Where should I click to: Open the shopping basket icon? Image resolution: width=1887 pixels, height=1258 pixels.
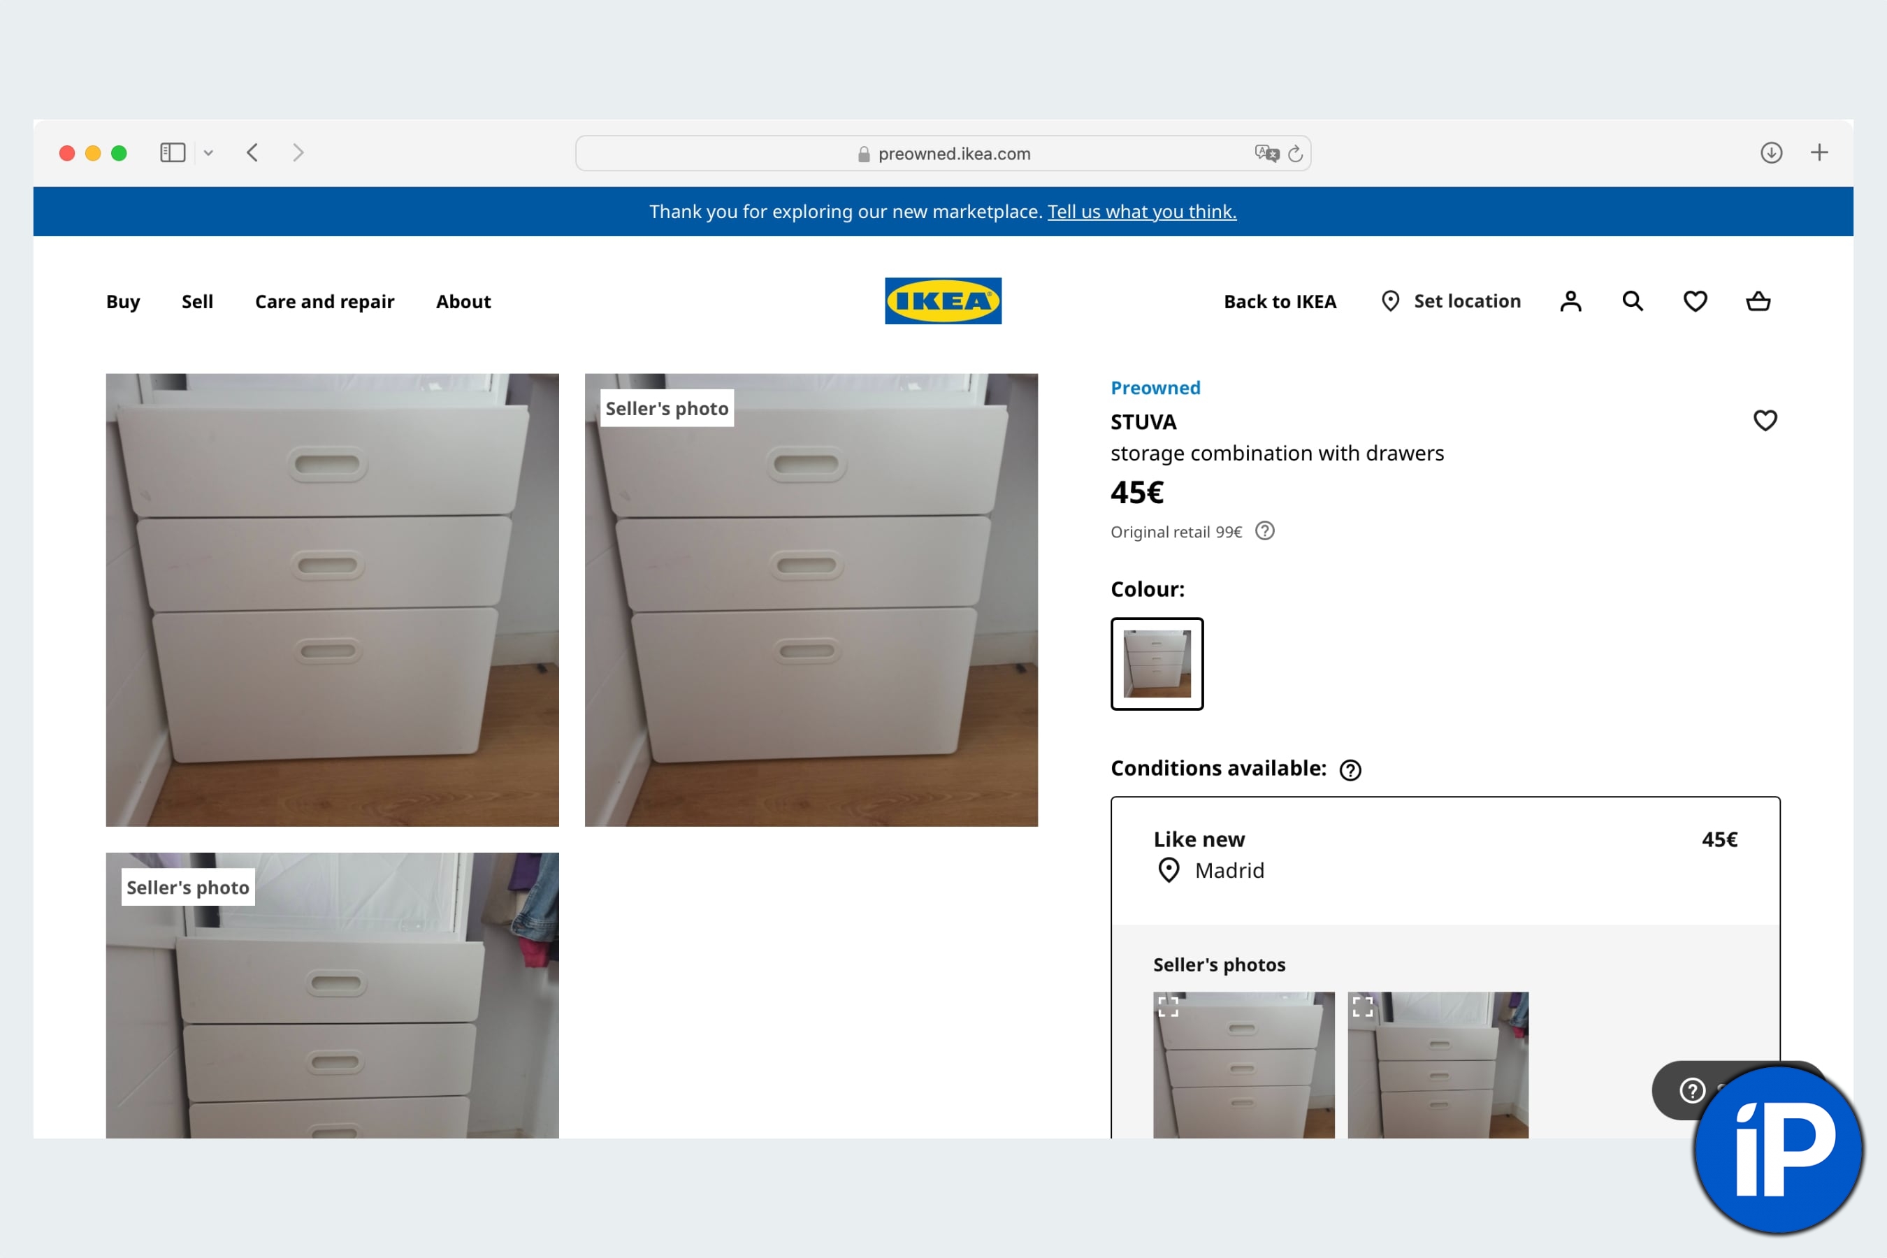[x=1757, y=301]
